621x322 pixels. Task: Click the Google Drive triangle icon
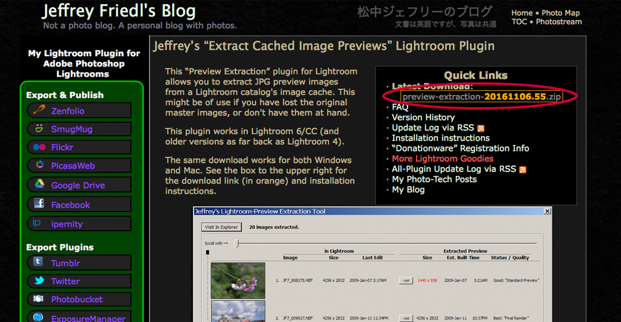click(x=39, y=184)
